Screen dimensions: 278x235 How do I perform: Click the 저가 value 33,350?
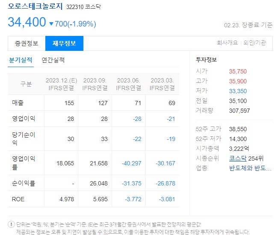pyautogui.click(x=238, y=91)
